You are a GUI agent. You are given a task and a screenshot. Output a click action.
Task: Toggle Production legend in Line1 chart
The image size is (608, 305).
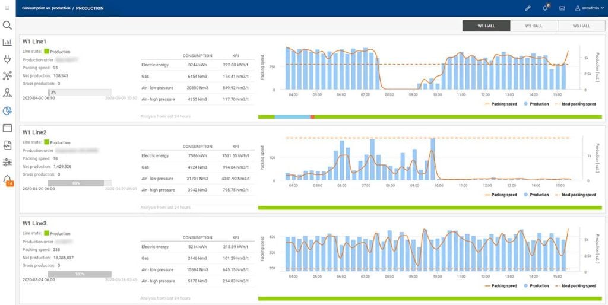click(x=536, y=104)
